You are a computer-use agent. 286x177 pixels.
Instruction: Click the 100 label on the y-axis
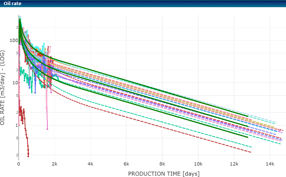pyautogui.click(x=13, y=41)
